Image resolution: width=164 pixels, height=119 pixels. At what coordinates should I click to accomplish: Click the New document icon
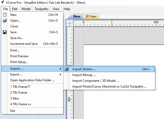click(5, 15)
